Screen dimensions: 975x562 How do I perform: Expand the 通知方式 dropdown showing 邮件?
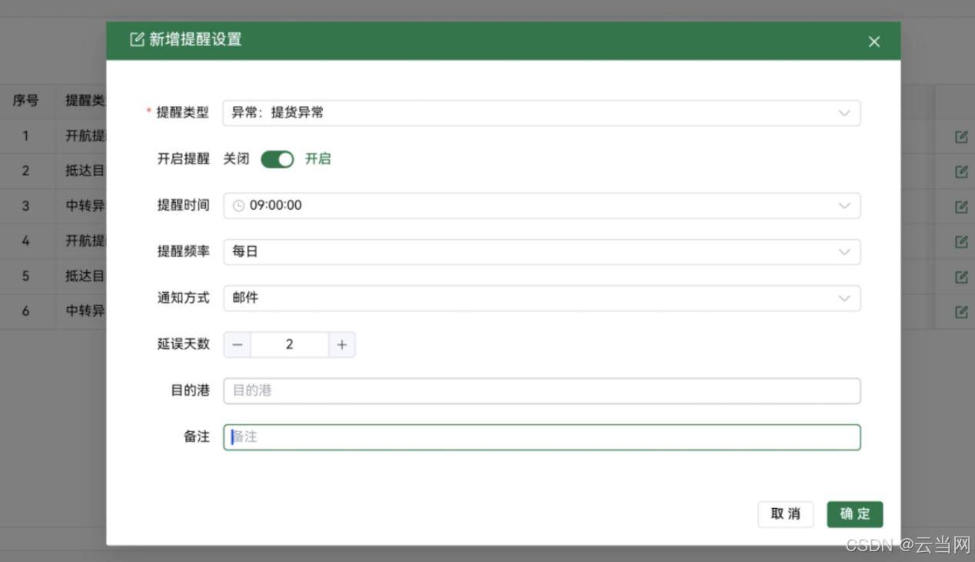click(x=541, y=298)
